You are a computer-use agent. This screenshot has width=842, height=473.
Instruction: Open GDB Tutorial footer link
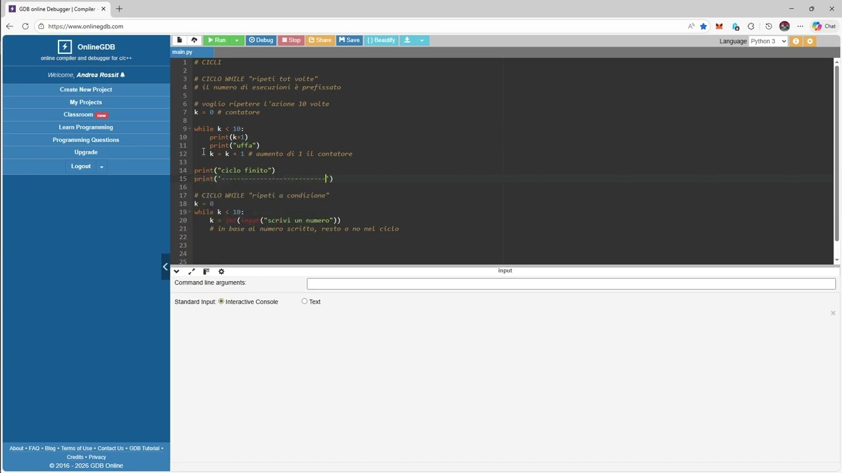point(144,448)
